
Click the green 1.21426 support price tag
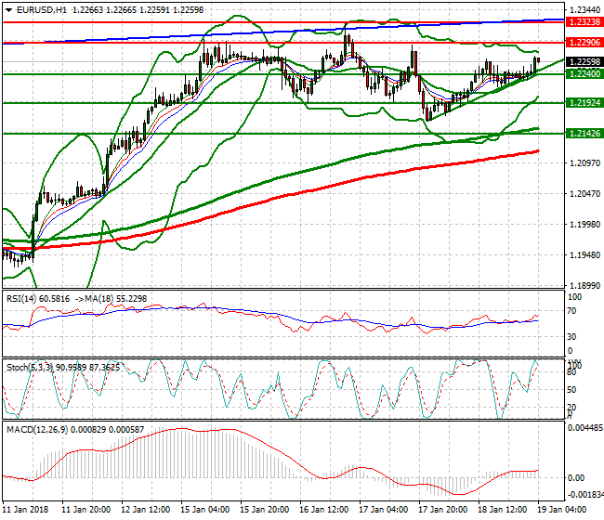tap(584, 134)
